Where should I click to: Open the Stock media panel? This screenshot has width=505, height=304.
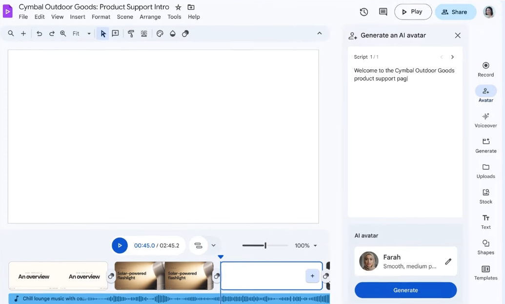485,196
